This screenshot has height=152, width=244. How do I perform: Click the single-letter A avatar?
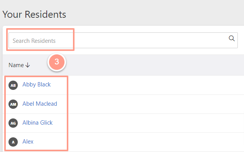click(13, 142)
